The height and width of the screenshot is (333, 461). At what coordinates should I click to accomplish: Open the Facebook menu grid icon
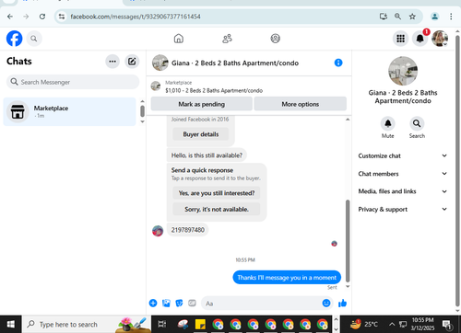(400, 39)
